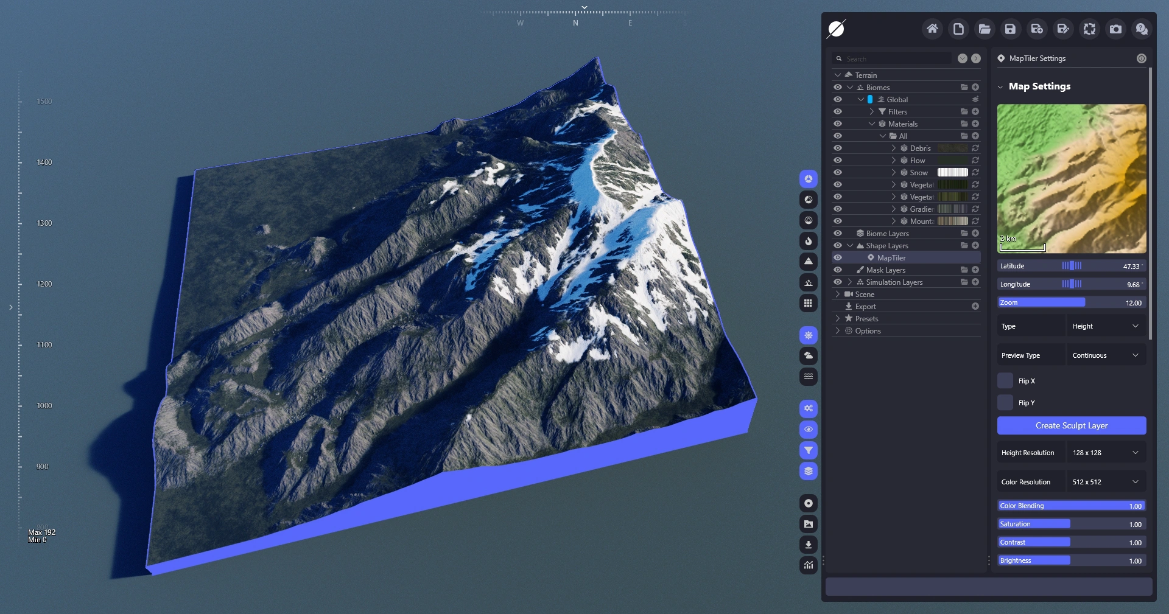This screenshot has height=614, width=1169.
Task: Click into the Search field
Action: [895, 59]
